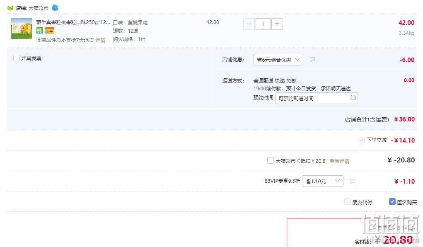Viewport: 423px width, 247px height.
Task: Click the store total ¥36.00
Action: pos(404,119)
